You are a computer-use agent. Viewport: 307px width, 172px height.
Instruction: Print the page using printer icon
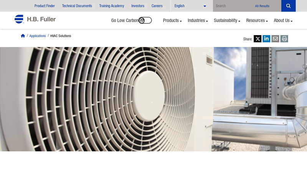(x=284, y=39)
